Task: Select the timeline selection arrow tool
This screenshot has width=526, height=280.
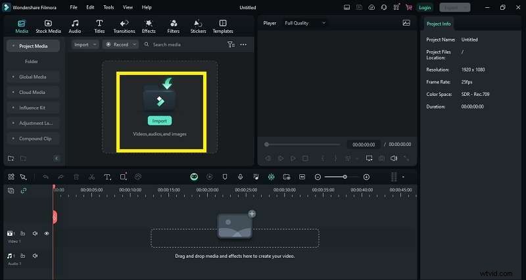Action: point(23,177)
